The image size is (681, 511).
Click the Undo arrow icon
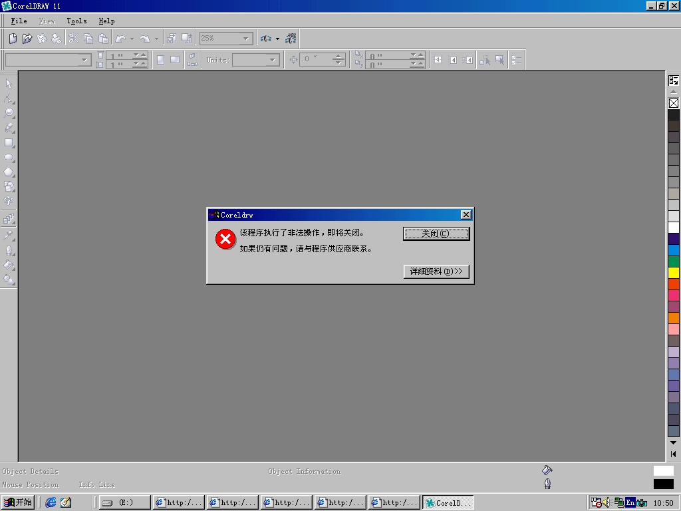[x=120, y=39]
